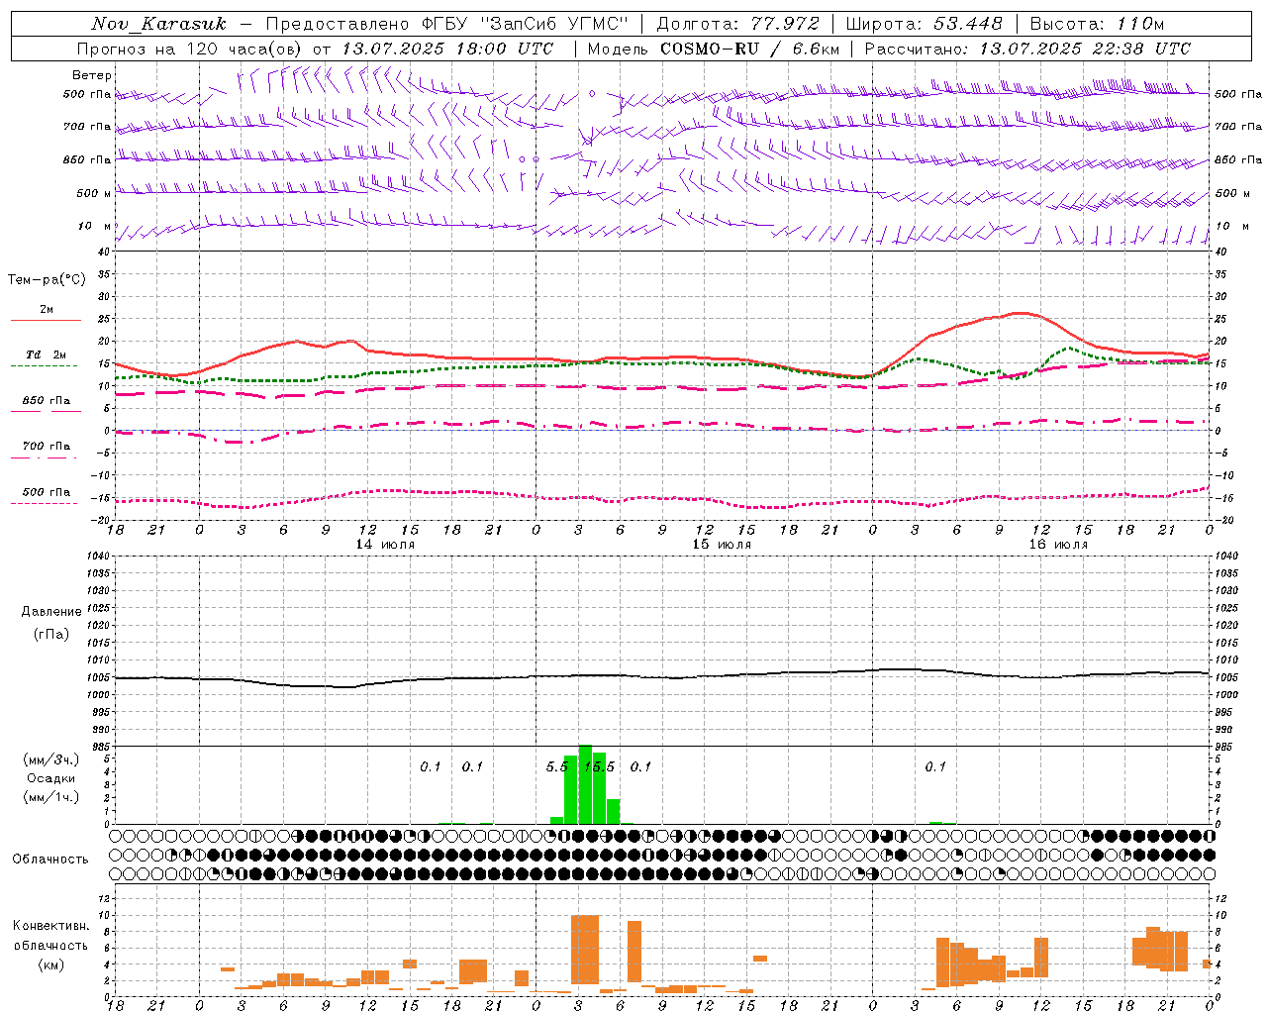Viewport: 1267px width, 1014px height.
Task: Click the model name COSMO-RU
Action: click(711, 49)
